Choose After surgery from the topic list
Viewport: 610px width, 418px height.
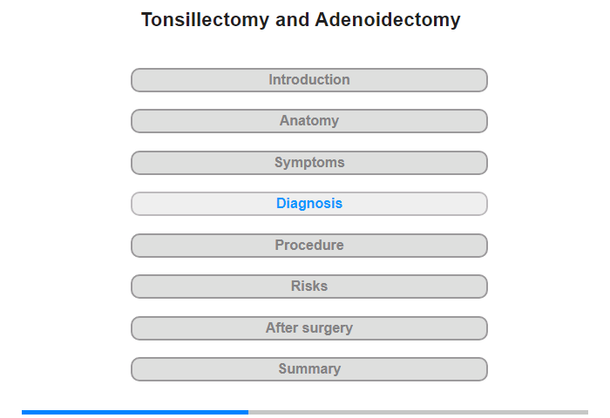click(x=308, y=328)
